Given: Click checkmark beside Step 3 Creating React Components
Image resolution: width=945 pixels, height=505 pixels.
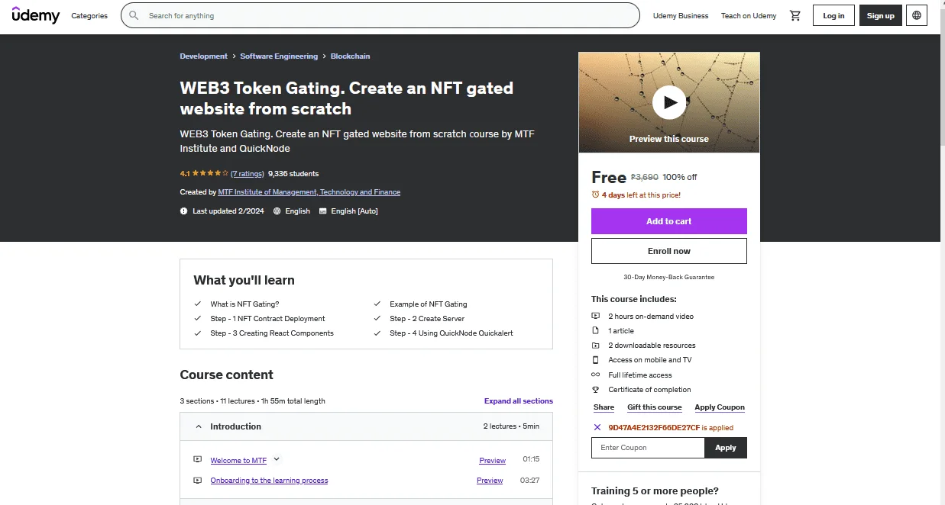Looking at the screenshot, I should (199, 333).
